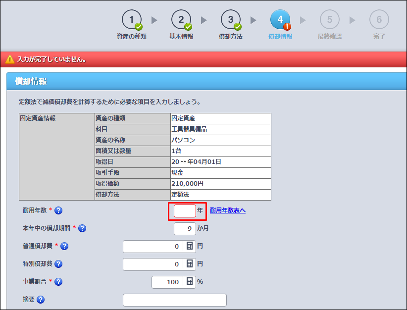Click the 摘要 text field
This screenshot has height=310, width=407.
click(x=175, y=300)
